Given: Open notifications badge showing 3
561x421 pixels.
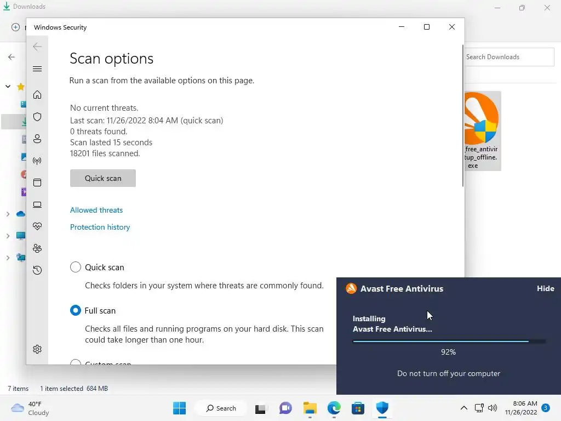Looking at the screenshot, I should tap(546, 408).
